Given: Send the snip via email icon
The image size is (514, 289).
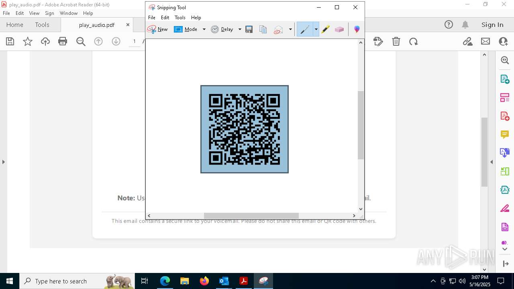Looking at the screenshot, I should click(x=278, y=29).
